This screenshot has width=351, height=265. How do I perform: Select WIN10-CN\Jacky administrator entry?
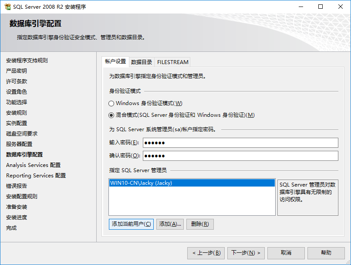tap(192, 183)
